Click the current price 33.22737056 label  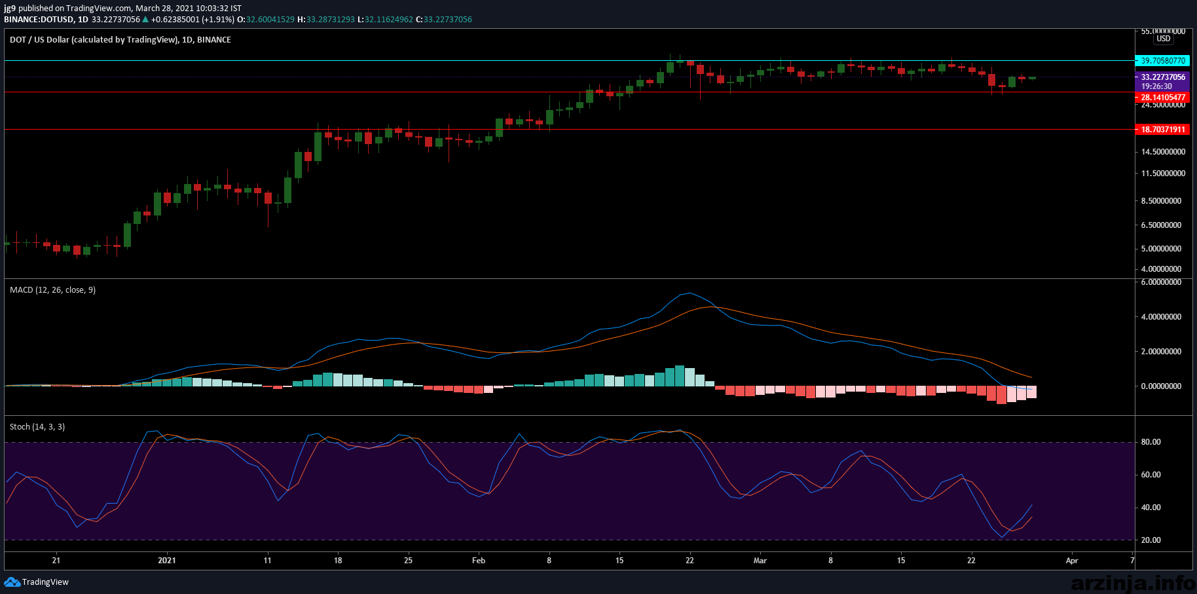coord(1162,77)
